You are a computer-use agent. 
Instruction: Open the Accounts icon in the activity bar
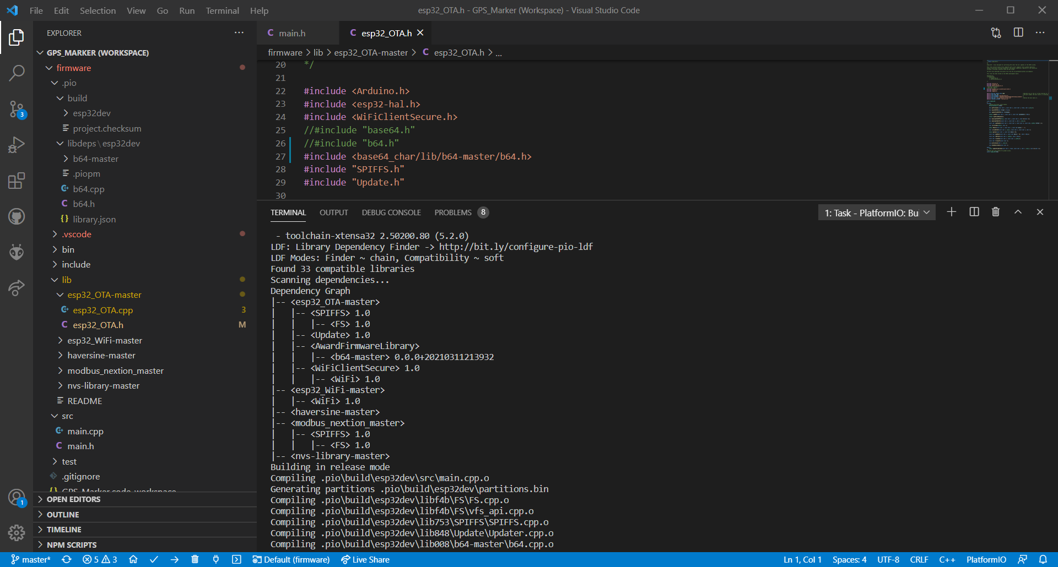[x=17, y=497]
